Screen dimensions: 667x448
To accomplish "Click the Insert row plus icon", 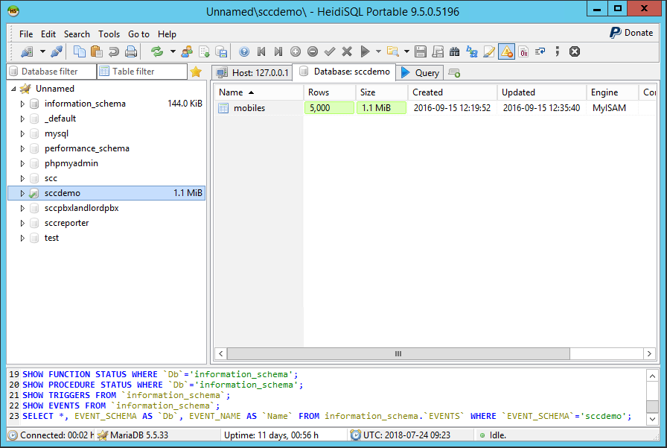I will [296, 52].
